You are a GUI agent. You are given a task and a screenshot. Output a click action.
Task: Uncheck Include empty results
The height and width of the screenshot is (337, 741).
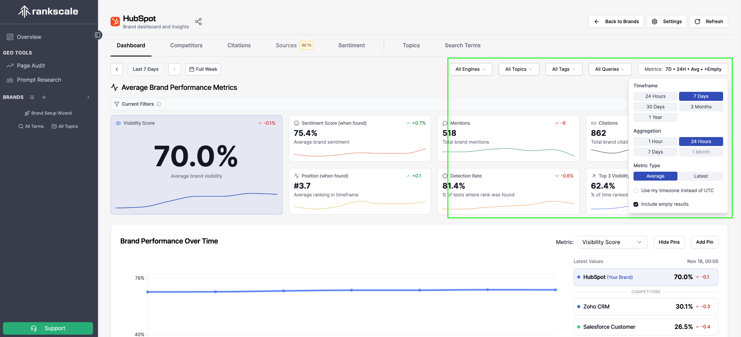pos(636,204)
